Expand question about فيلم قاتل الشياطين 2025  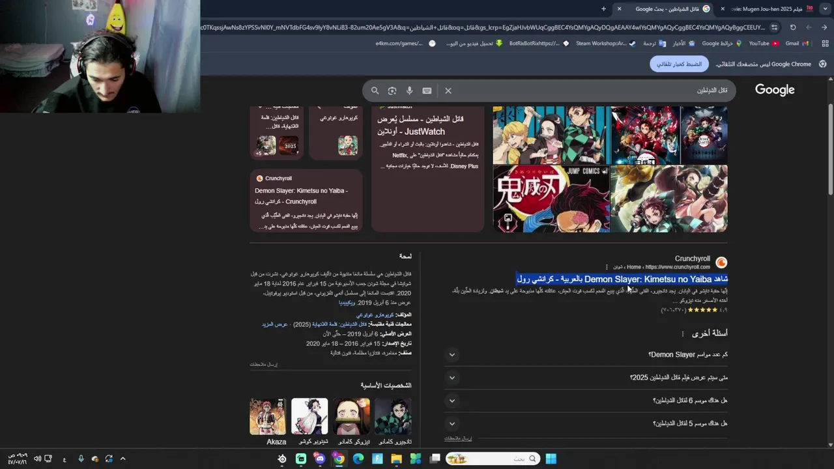coord(586,377)
